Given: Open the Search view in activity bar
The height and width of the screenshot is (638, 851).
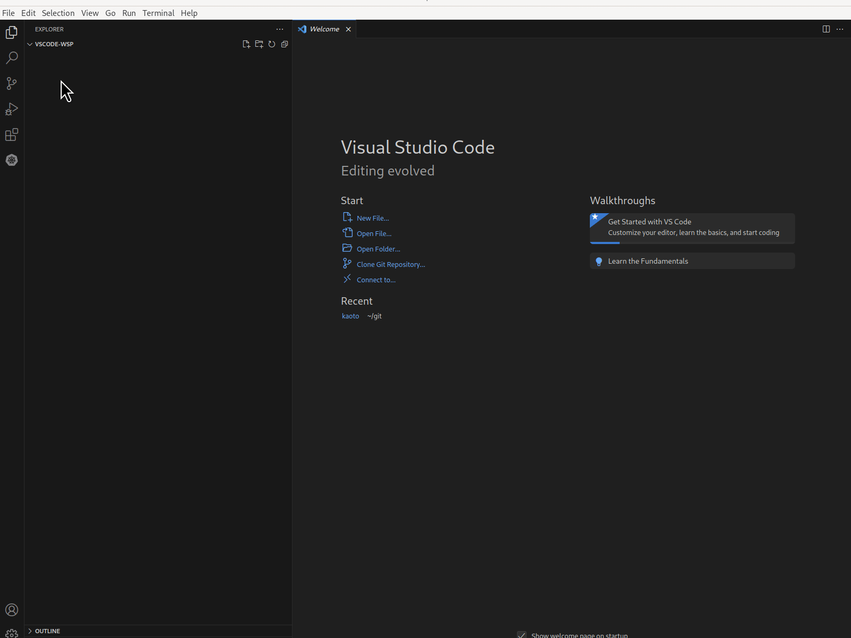Looking at the screenshot, I should click(12, 58).
